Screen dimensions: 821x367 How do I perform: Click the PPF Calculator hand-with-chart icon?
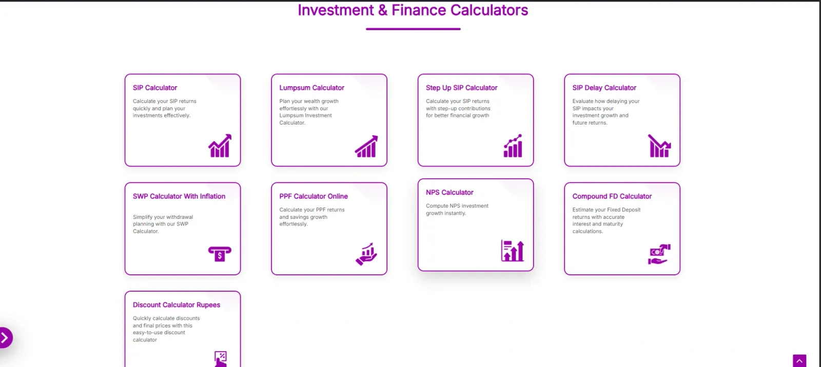point(366,254)
